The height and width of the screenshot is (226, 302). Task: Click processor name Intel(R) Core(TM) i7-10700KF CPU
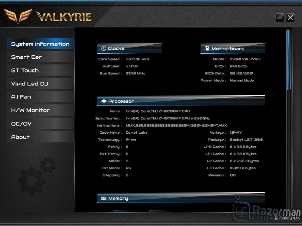tap(158, 111)
